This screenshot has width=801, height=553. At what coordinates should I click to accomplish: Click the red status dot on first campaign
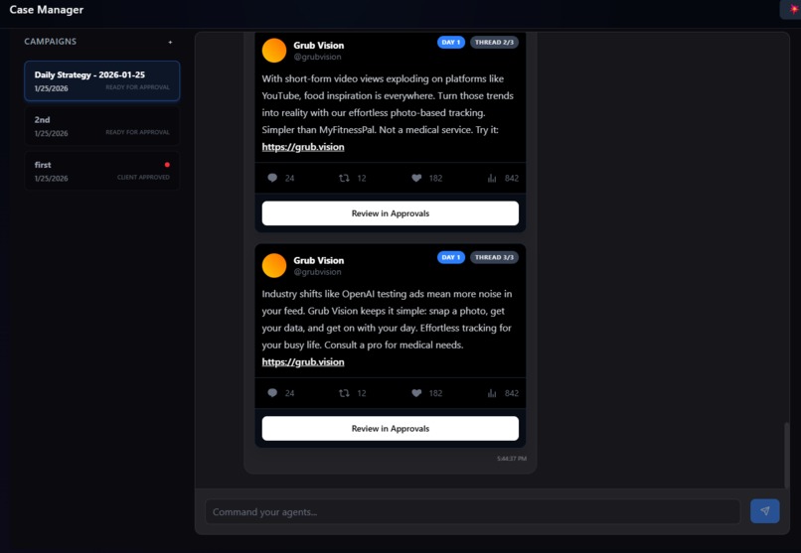pyautogui.click(x=167, y=165)
